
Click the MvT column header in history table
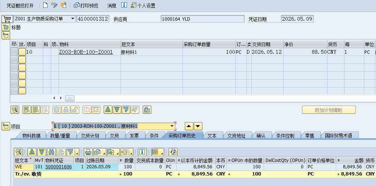[x=39, y=160]
